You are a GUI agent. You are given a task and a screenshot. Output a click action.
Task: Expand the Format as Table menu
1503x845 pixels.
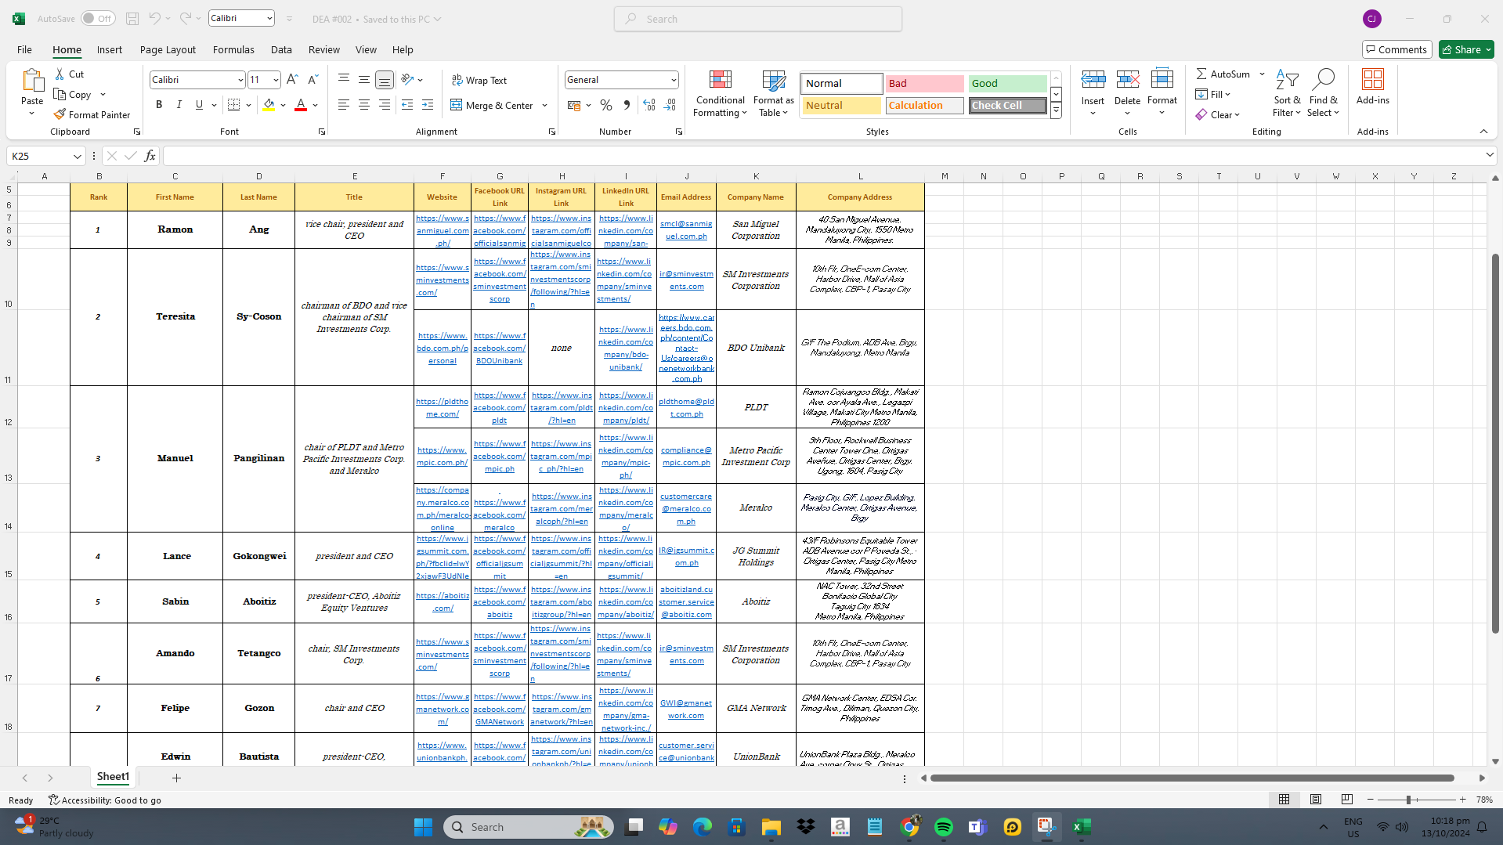click(x=773, y=94)
